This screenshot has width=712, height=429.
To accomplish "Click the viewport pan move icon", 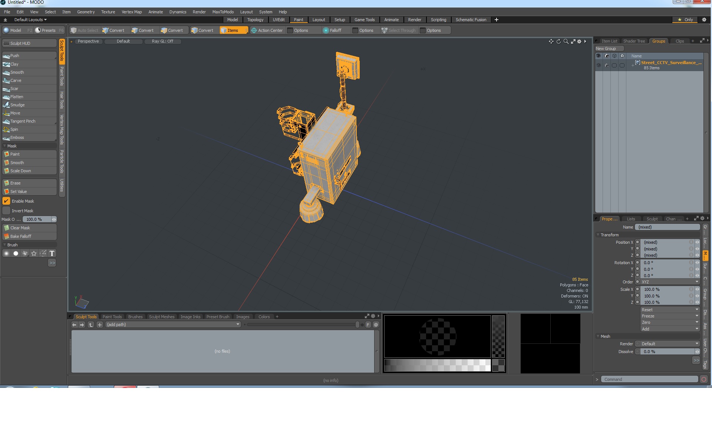I will click(x=551, y=41).
